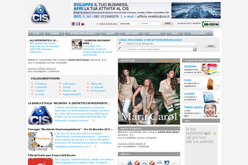Click the first Scarica il flash player 8 link
The width and height of the screenshot is (248, 165).
point(42,68)
